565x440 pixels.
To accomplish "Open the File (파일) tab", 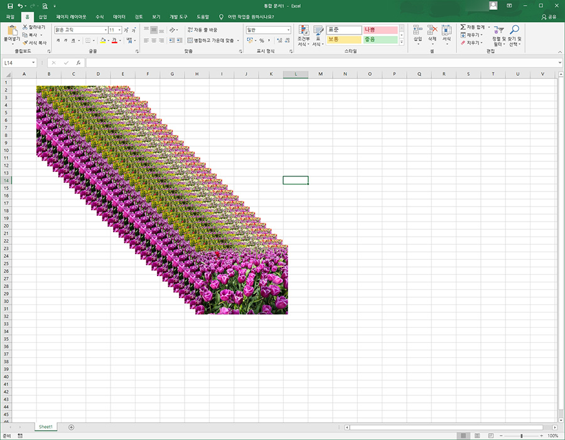I will click(x=10, y=16).
